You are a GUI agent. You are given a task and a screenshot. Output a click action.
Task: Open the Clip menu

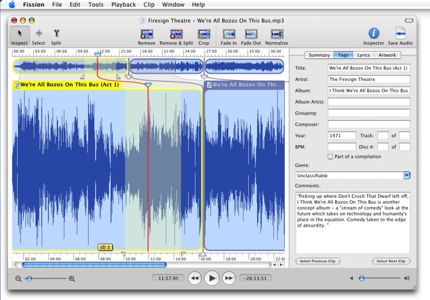[149, 5]
